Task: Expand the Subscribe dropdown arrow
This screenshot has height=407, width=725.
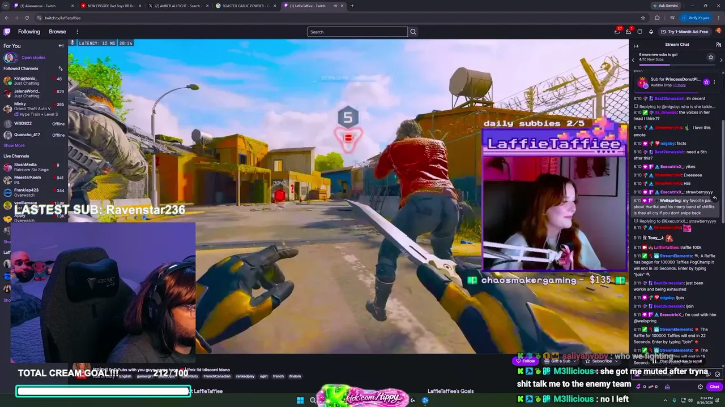Action: click(616, 361)
